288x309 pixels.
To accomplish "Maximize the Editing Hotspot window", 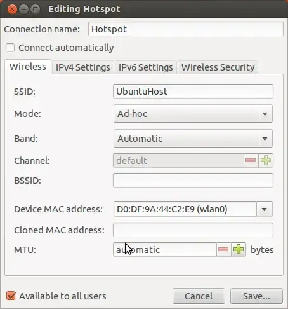I will point(35,9).
